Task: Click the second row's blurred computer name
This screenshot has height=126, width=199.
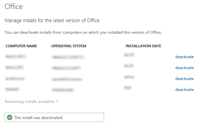Action: point(14,67)
